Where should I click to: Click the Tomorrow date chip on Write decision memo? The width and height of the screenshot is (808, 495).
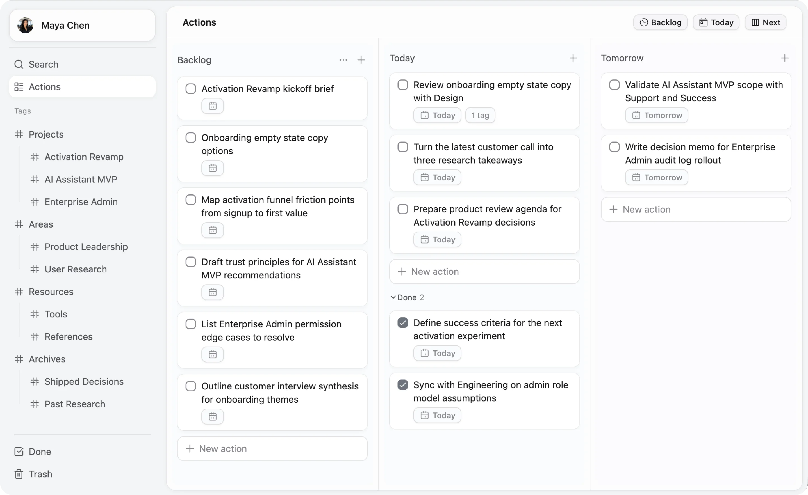(657, 178)
